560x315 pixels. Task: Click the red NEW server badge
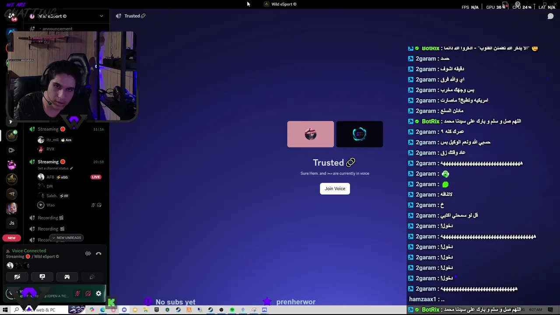click(11, 238)
